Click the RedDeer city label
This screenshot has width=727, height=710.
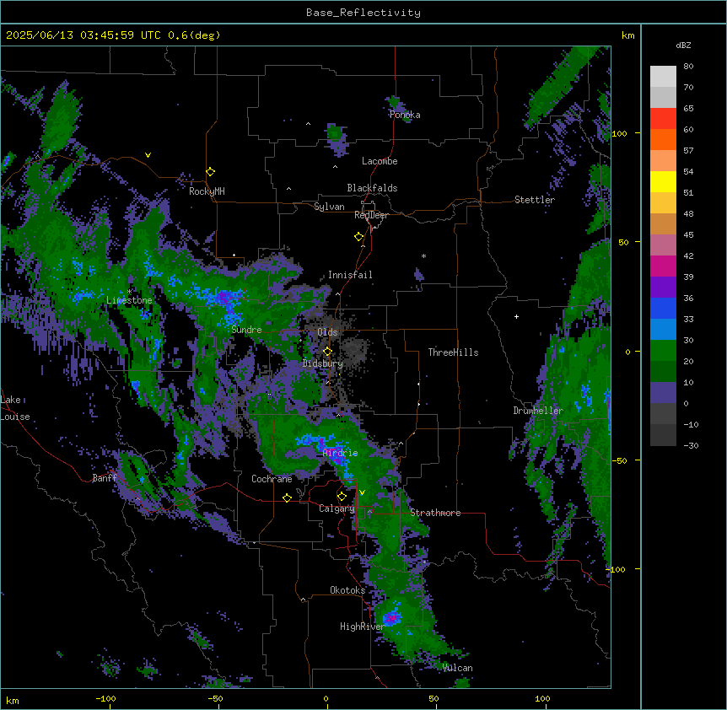371,215
